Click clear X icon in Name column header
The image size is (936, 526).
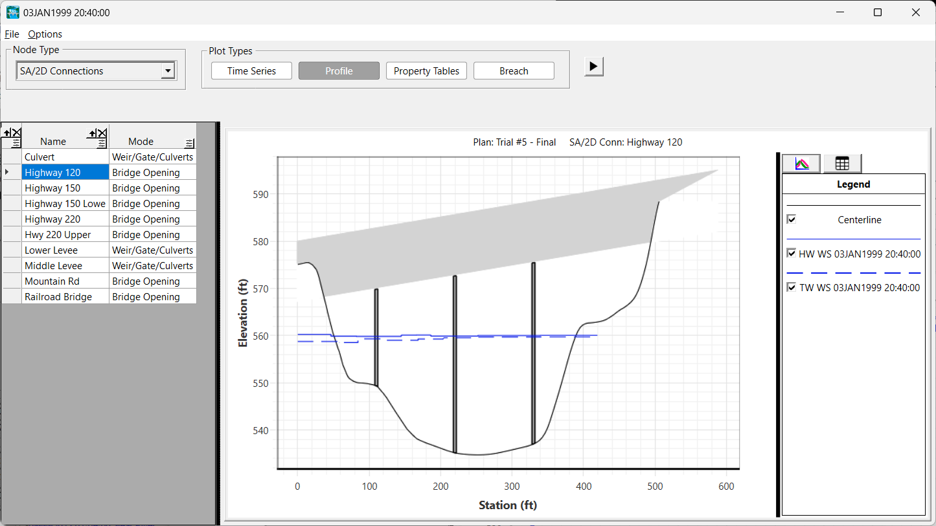click(x=102, y=133)
